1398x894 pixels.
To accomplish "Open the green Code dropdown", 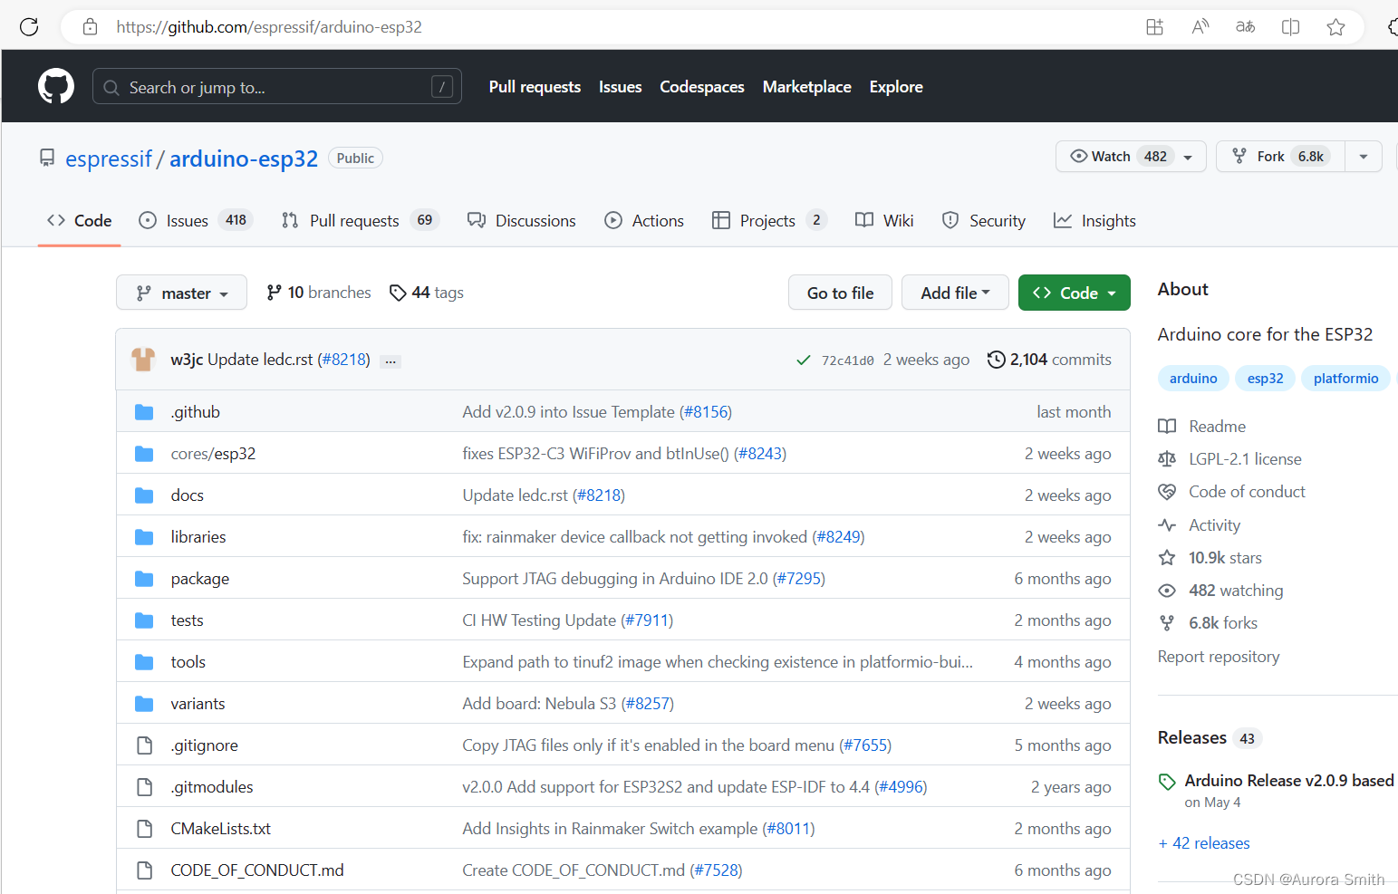I will pos(1075,293).
